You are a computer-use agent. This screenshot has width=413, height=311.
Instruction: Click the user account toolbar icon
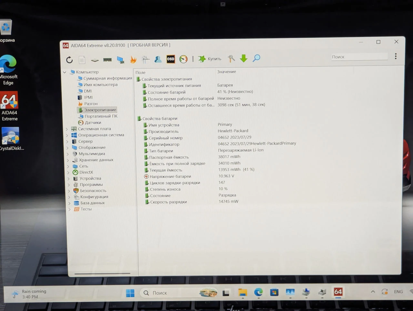pos(158,59)
